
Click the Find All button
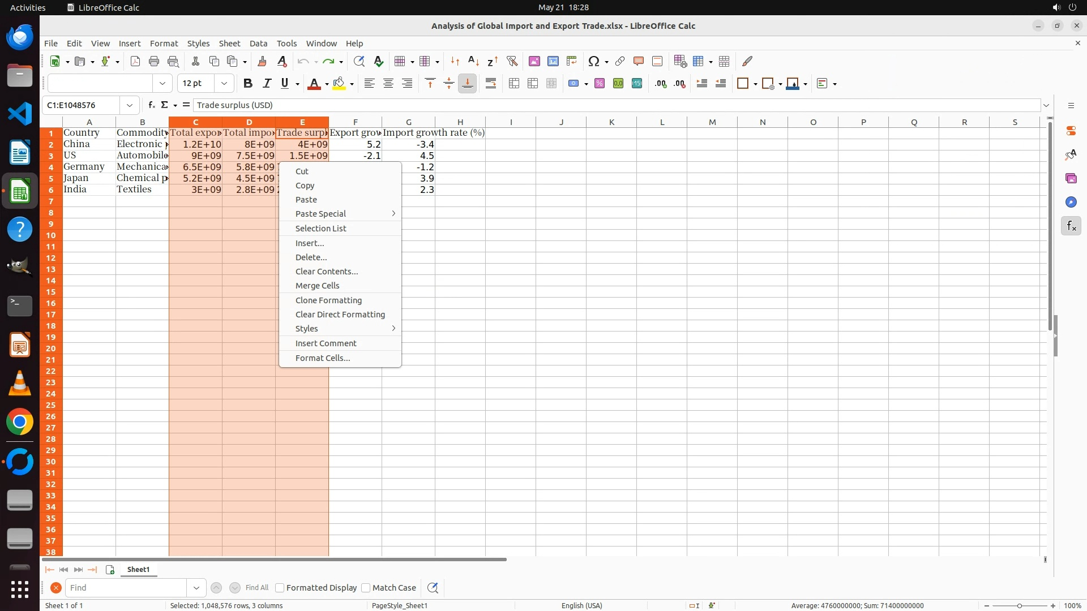(256, 588)
